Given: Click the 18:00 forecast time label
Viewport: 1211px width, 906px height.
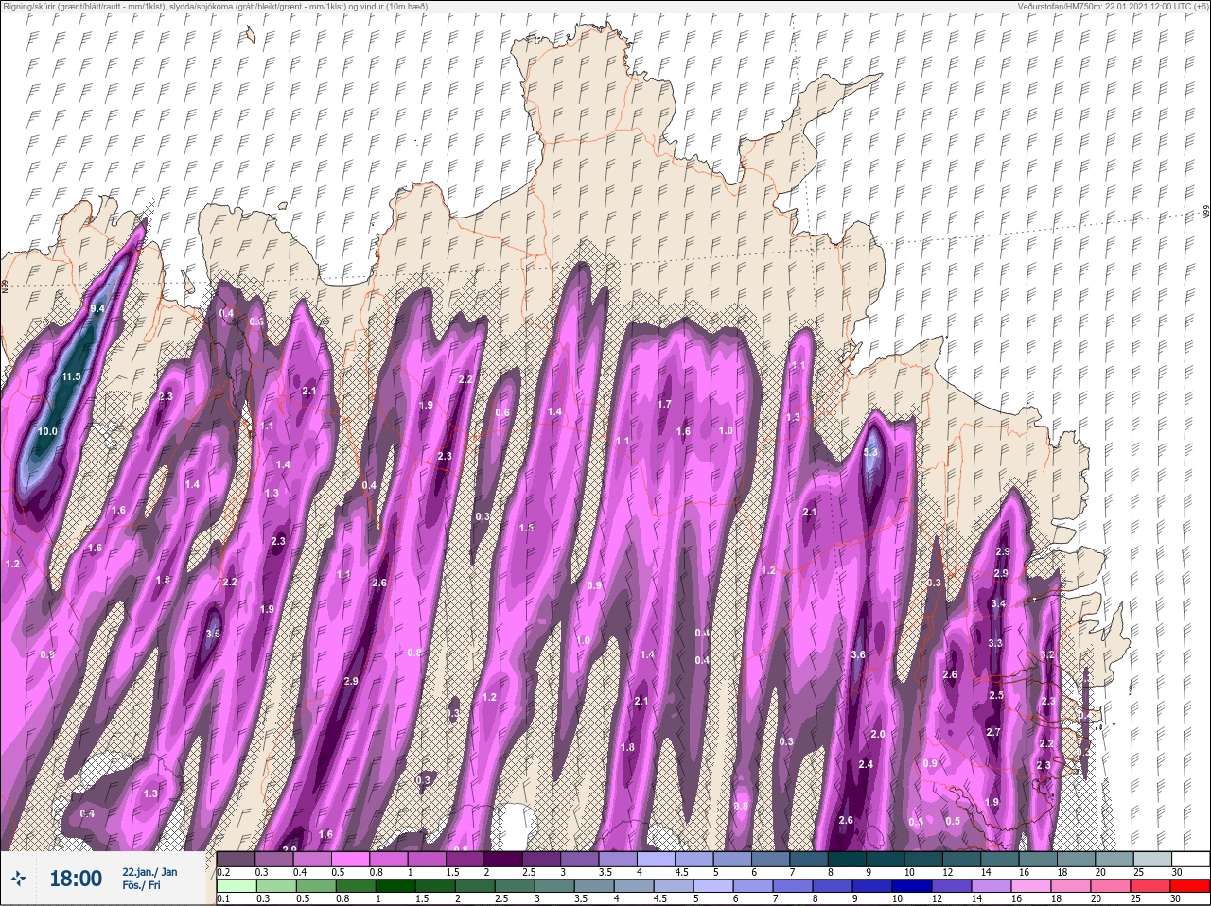Looking at the screenshot, I should tap(76, 879).
